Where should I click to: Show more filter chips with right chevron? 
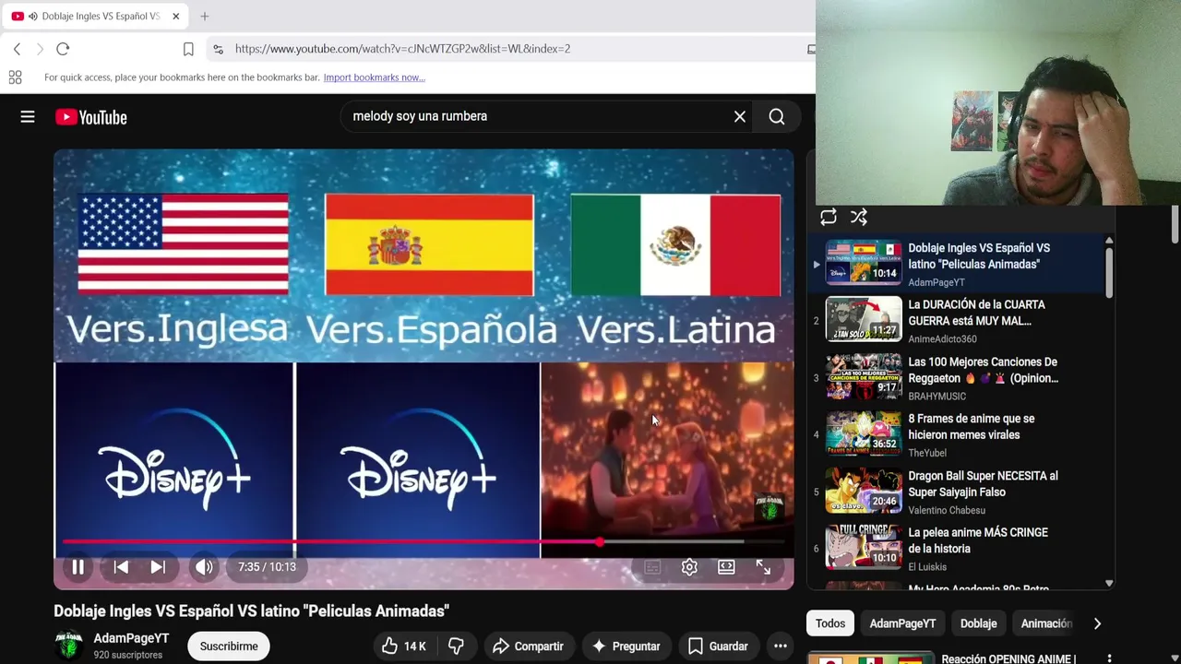coord(1097,623)
